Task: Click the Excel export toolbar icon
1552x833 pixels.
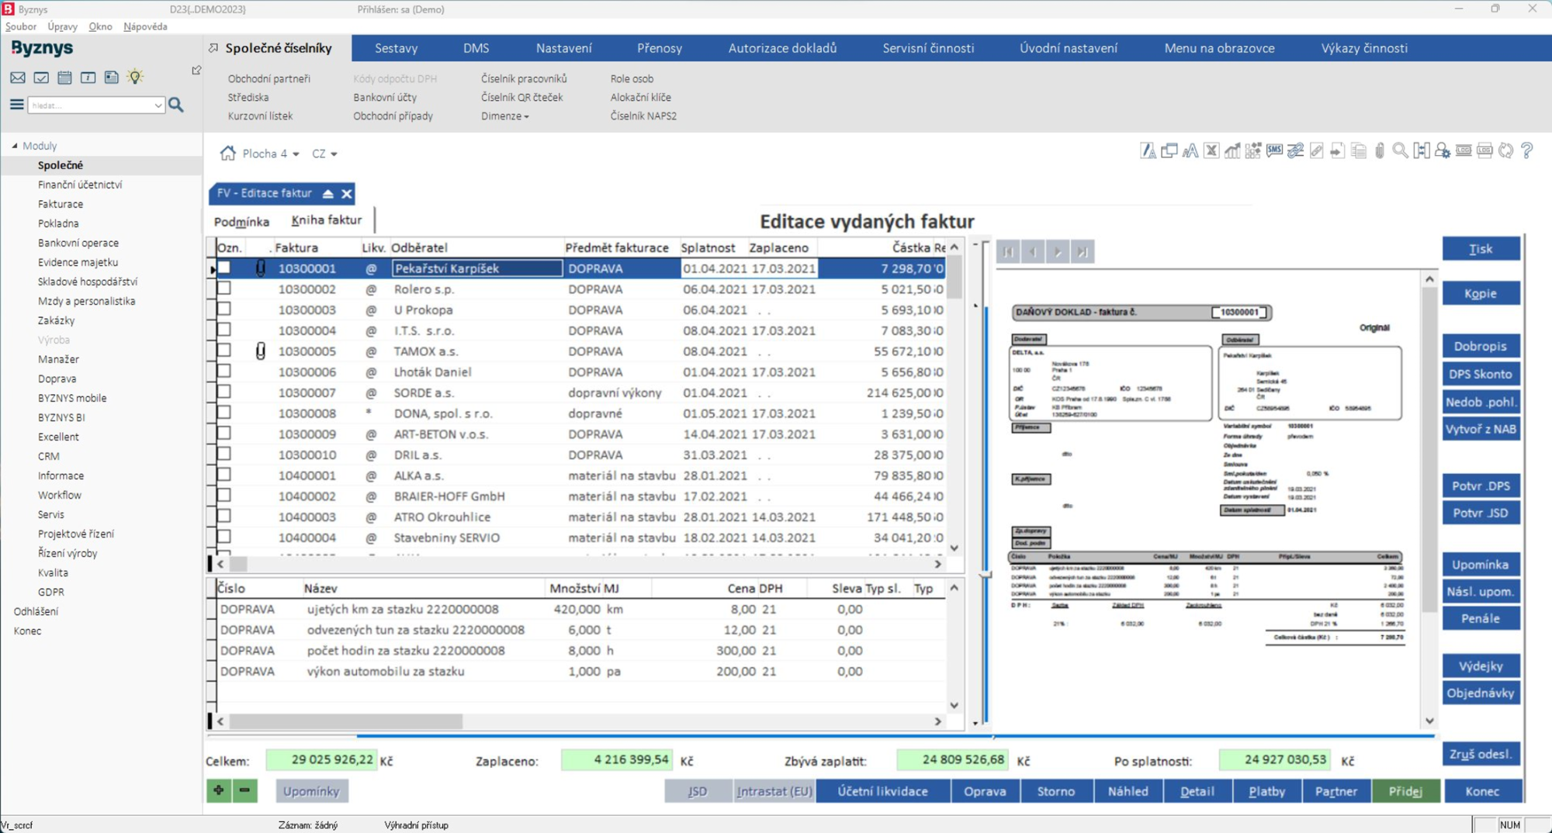Action: (x=1211, y=151)
